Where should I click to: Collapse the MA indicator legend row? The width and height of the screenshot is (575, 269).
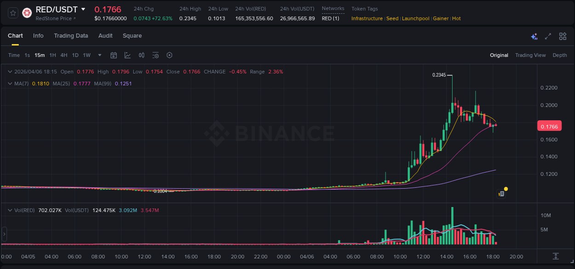[x=10, y=84]
